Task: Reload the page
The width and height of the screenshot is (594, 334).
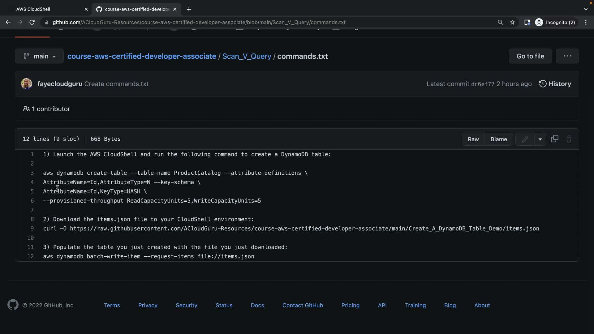Action: 32,22
